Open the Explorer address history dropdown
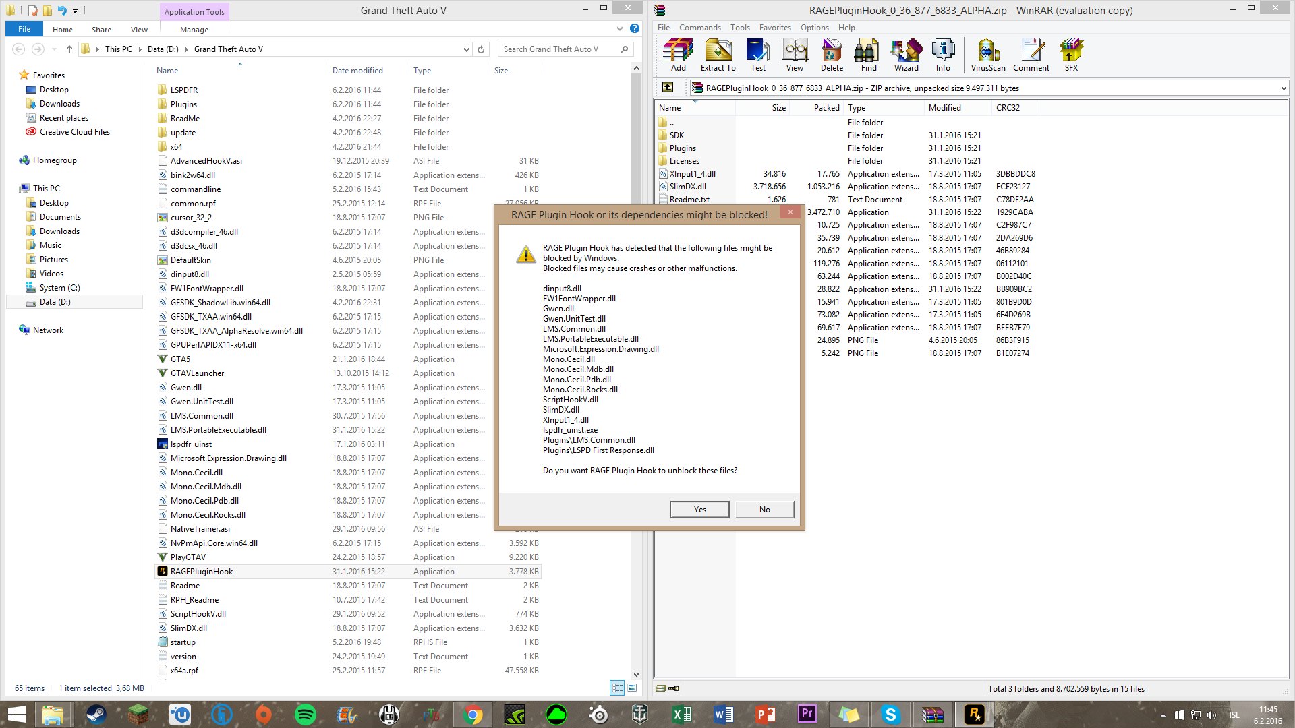This screenshot has height=728, width=1295. coord(465,49)
